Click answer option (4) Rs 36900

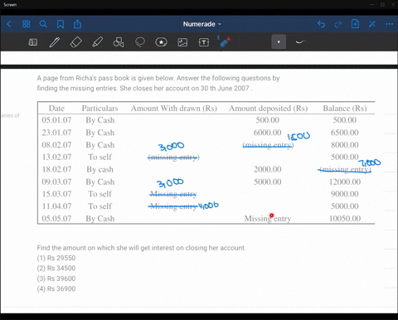56,288
